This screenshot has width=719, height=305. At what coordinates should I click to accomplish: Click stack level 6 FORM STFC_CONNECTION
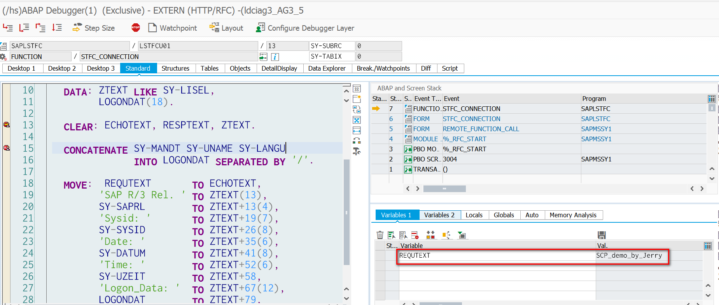point(539,119)
